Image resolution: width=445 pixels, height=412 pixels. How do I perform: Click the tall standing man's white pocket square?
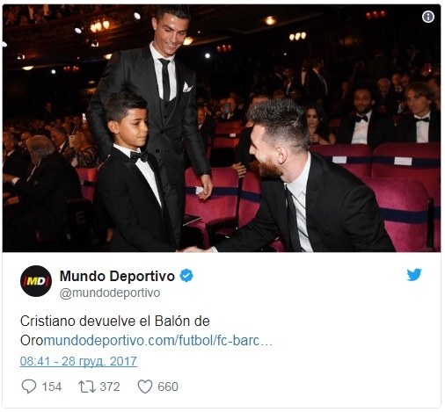click(187, 87)
